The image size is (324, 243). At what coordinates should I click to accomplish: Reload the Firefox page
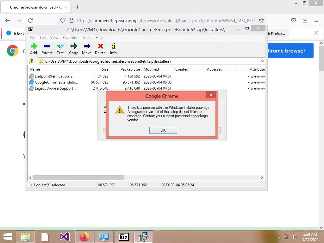pos(30,21)
